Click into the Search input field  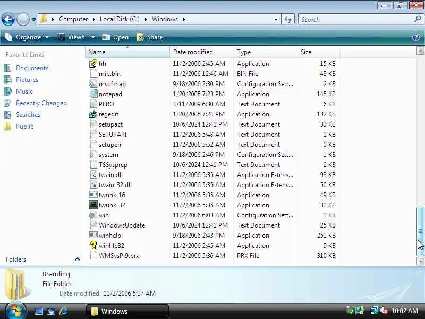[x=356, y=19]
